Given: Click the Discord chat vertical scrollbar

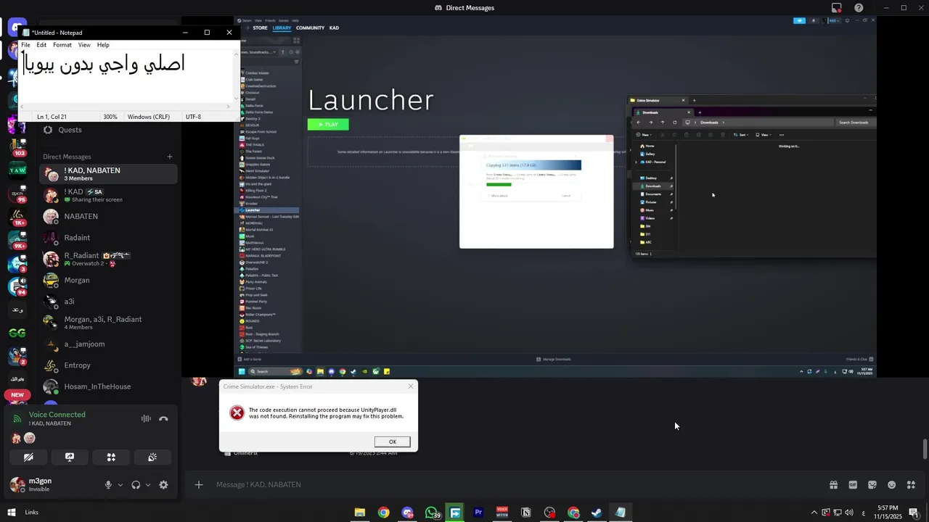Looking at the screenshot, I should 925,449.
